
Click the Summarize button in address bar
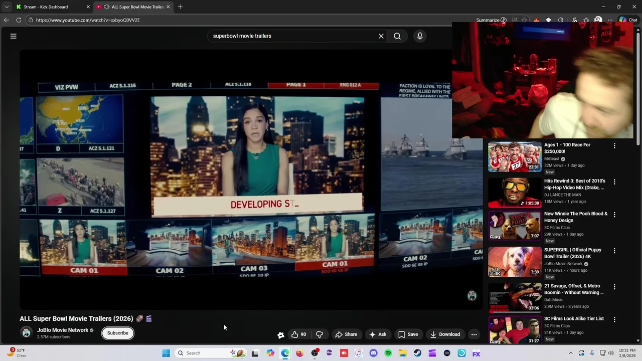click(491, 20)
